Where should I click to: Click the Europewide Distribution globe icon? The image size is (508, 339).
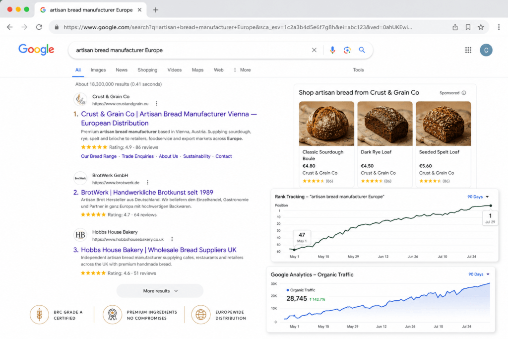[201, 315]
